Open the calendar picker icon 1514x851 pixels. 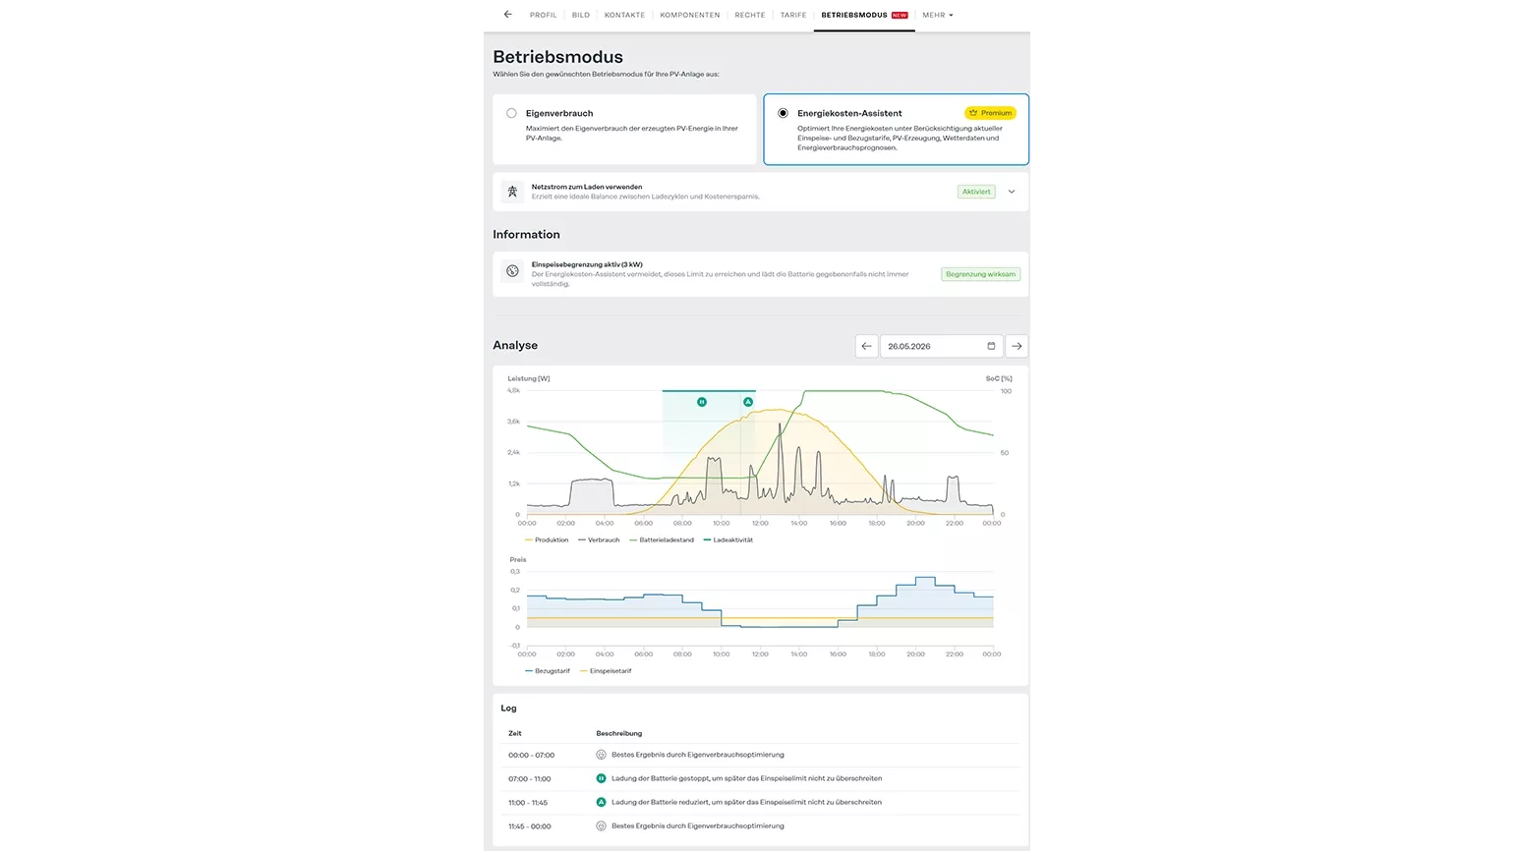click(991, 346)
